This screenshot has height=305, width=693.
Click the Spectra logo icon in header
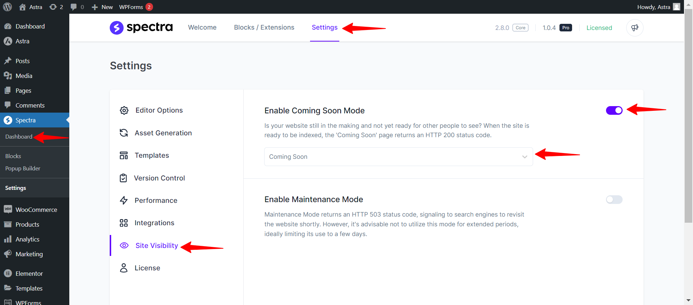point(117,28)
